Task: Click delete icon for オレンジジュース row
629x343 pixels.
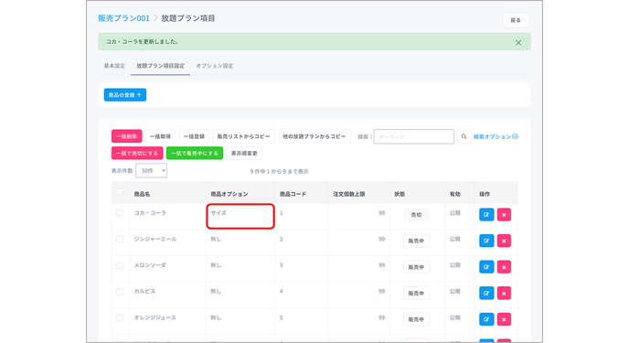Action: (x=504, y=319)
